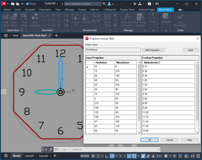This screenshot has height=160, width=202.
Task: Click the Isolate Objects icon in status bar
Action: (x=180, y=156)
